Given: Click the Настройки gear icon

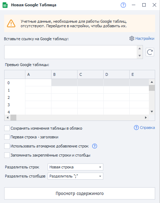Looking at the screenshot, I should 132,38.
